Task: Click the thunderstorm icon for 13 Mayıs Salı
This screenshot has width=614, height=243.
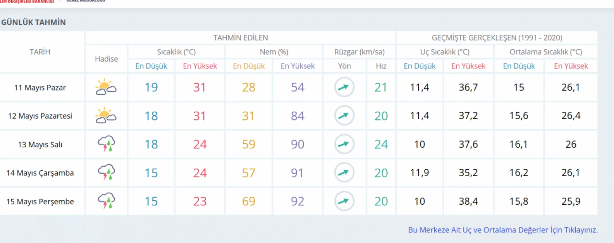Action: tap(106, 144)
